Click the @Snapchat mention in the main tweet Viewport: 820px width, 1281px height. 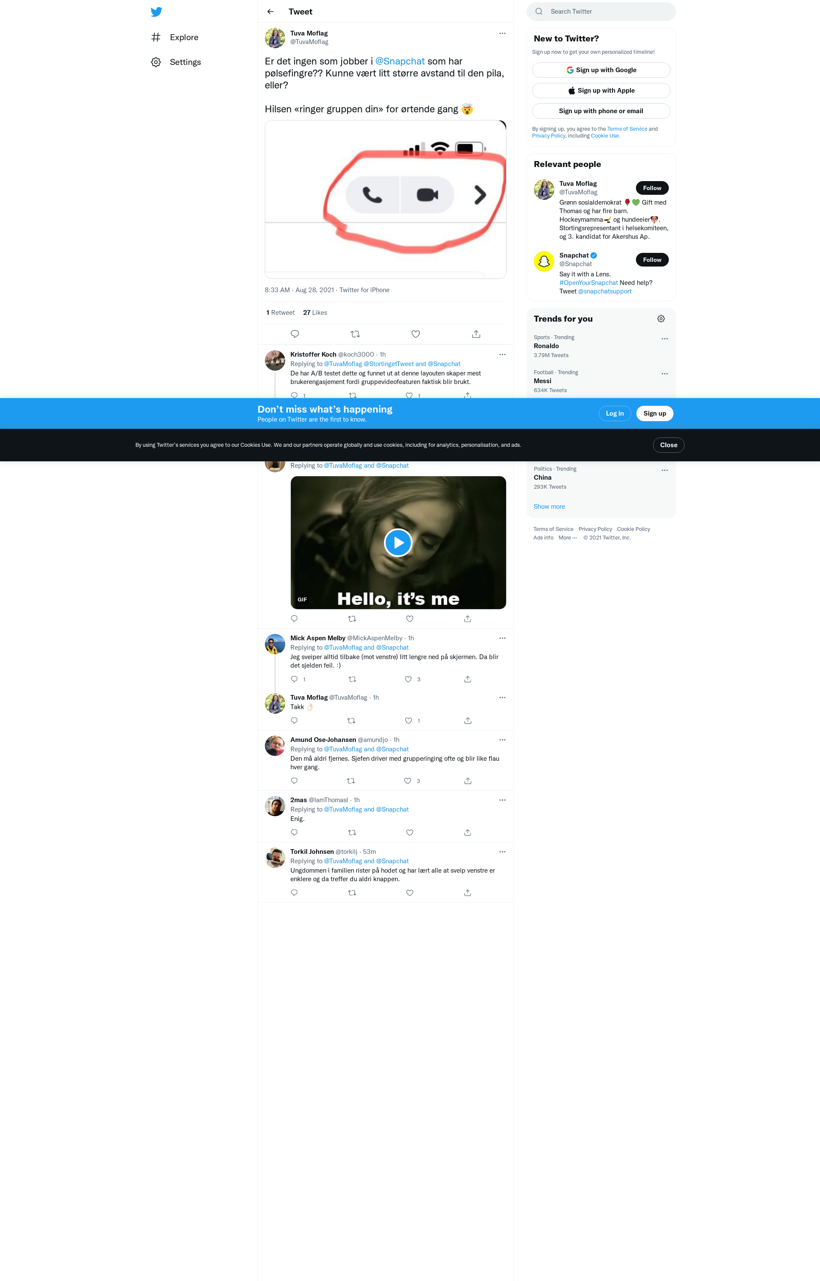(400, 61)
